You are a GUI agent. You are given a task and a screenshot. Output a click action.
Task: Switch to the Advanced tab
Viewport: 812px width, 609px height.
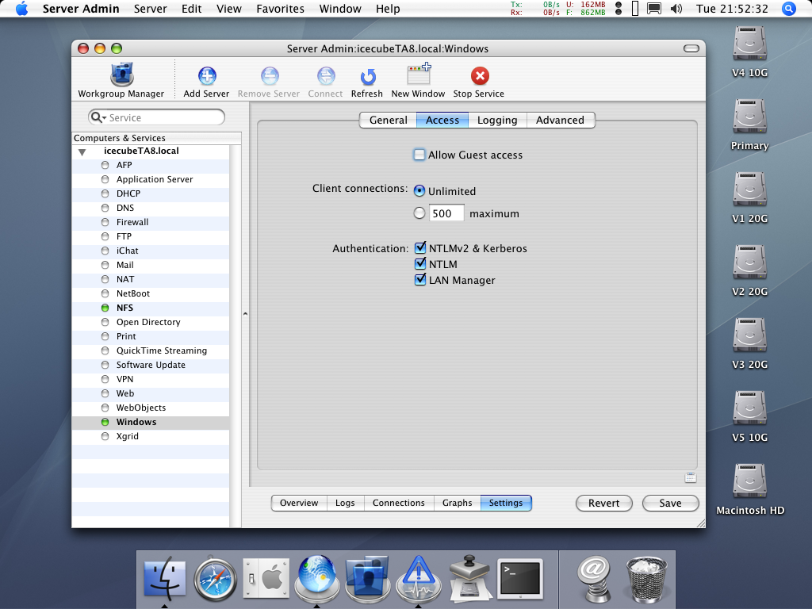[561, 121]
